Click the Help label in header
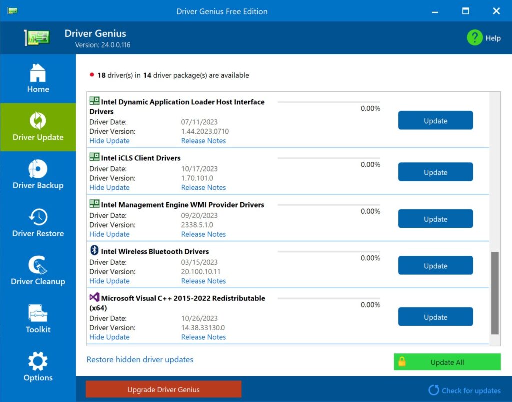Image resolution: width=512 pixels, height=402 pixels. tap(493, 38)
